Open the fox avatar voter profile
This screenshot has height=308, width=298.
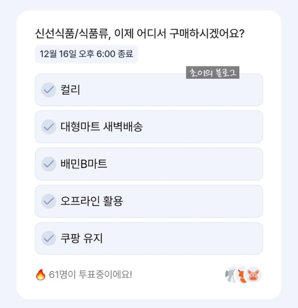(x=243, y=274)
